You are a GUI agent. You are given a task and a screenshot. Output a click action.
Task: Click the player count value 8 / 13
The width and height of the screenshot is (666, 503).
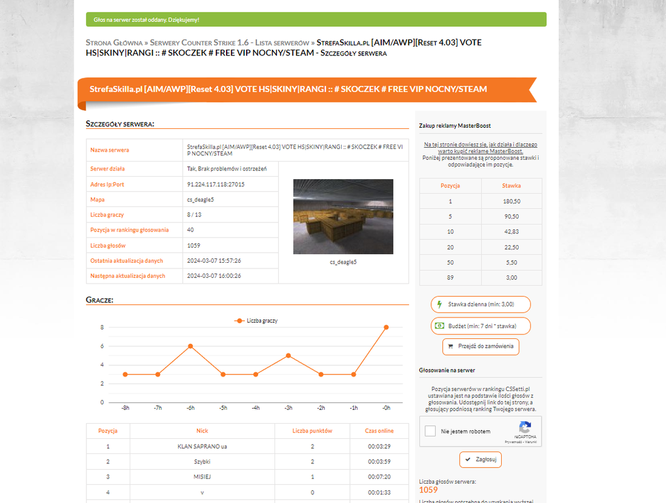pos(194,215)
